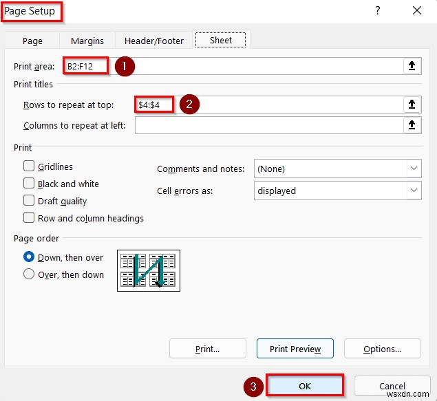Viewport: 437px width, 401px height.
Task: Enable Row and column headings
Action: pos(29,218)
